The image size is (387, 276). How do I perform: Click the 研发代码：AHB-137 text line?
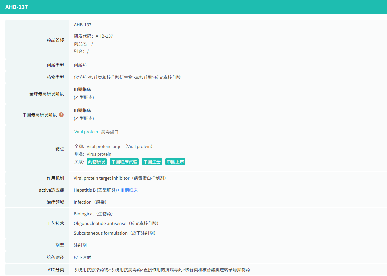pyautogui.click(x=93, y=36)
